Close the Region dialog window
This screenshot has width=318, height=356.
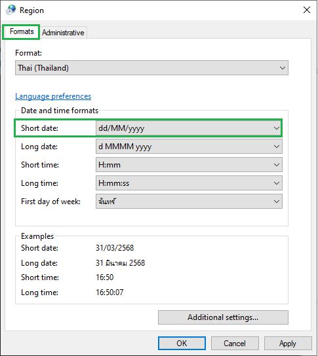tap(307, 10)
